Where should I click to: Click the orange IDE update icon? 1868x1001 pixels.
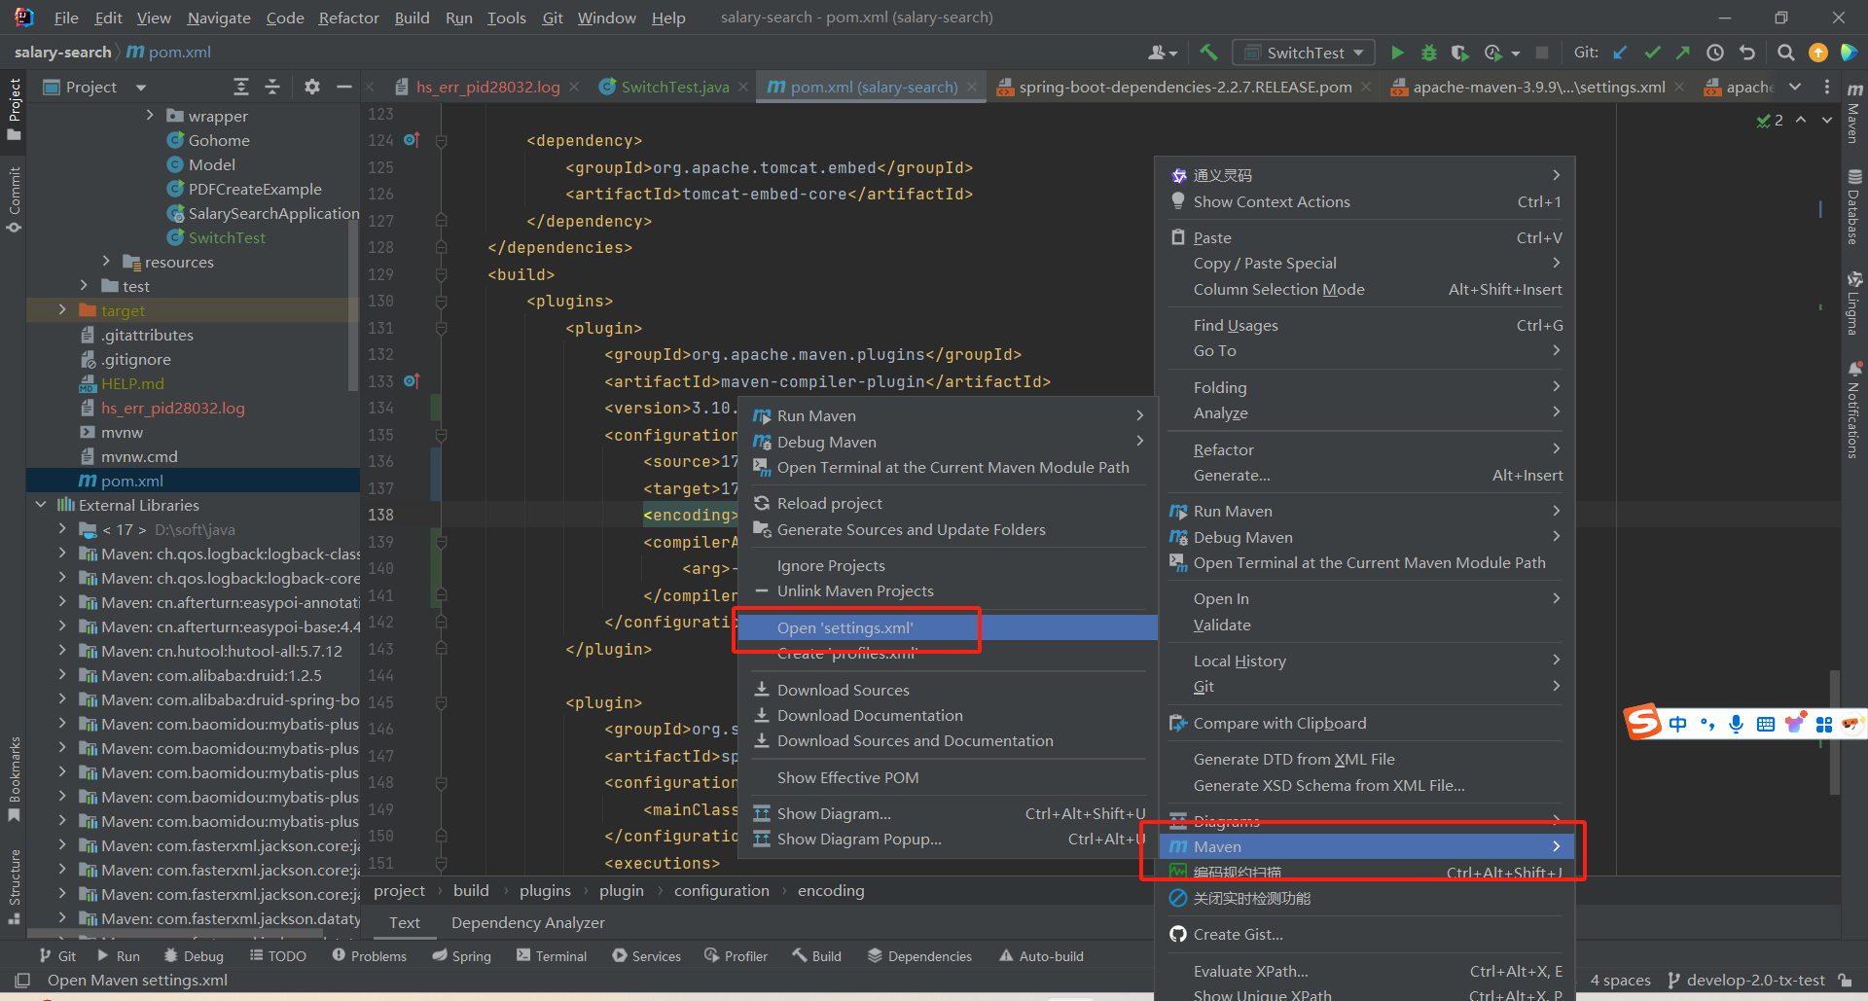point(1817,53)
